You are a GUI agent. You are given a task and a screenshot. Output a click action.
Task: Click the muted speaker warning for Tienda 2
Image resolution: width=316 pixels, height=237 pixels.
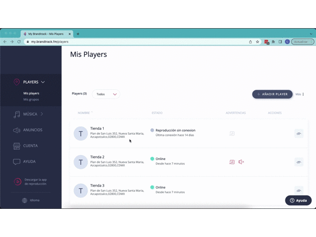(241, 162)
